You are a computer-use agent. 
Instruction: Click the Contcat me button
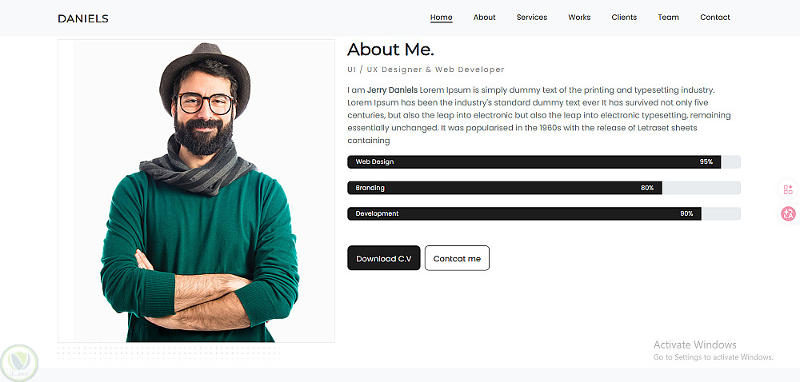coord(457,258)
